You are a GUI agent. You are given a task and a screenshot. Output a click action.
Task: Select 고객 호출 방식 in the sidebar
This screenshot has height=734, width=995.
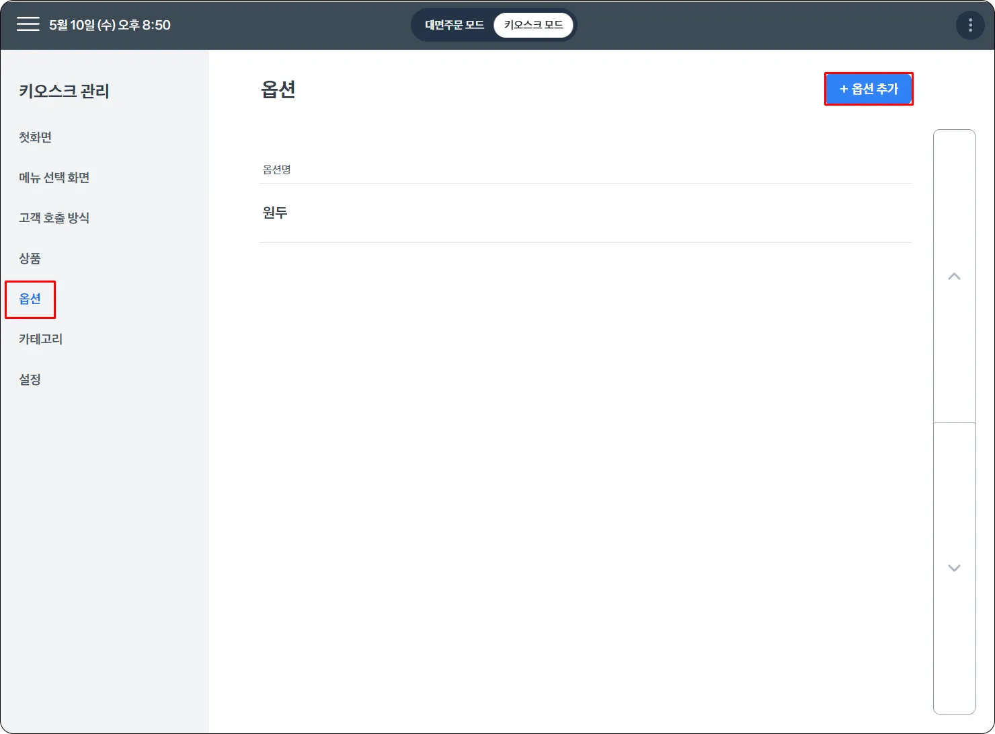(x=54, y=218)
